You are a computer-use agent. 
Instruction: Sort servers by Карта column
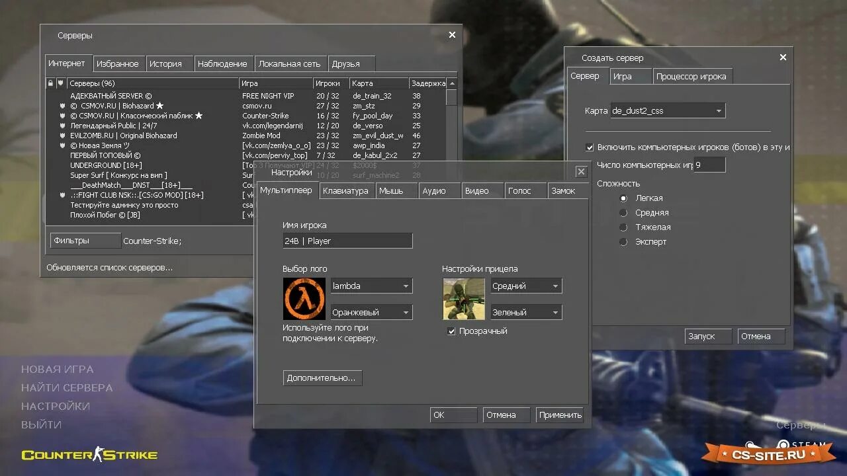coord(379,83)
